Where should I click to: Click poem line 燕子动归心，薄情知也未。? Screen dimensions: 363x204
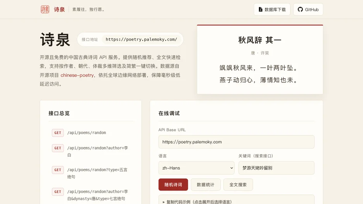[258, 80]
